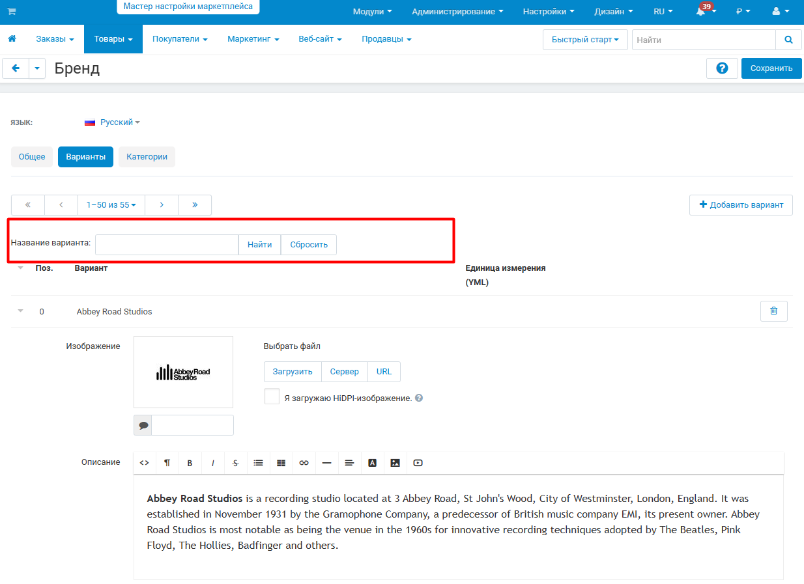
Task: Go to the next page of variants
Action: coord(162,205)
